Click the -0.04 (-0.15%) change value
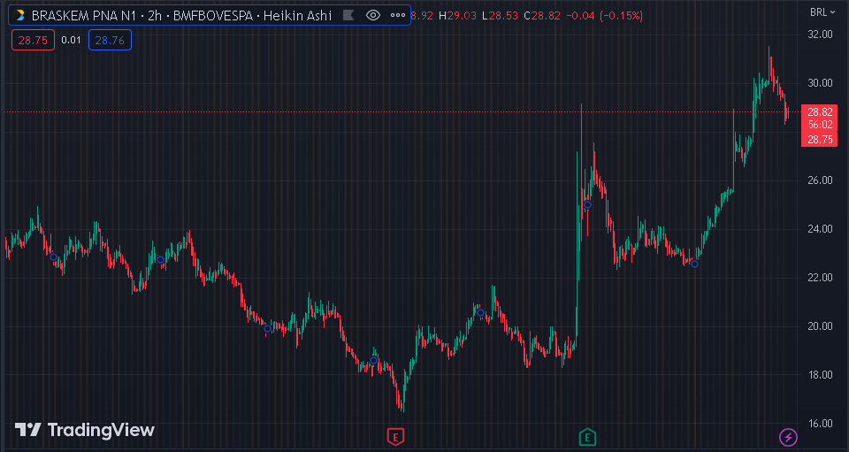This screenshot has width=849, height=452. 604,16
